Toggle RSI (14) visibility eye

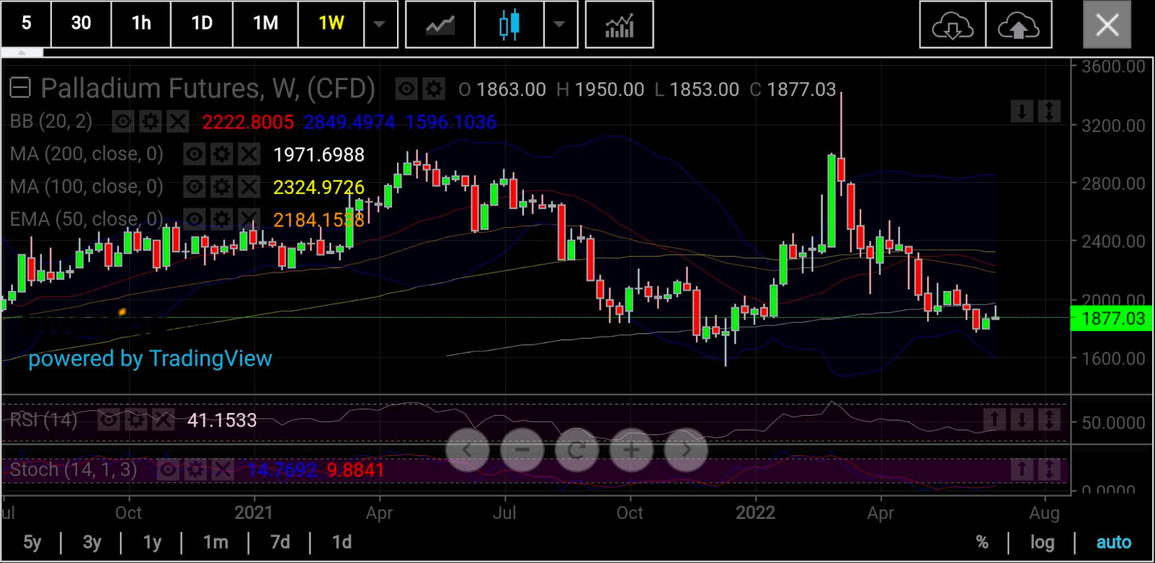pyautogui.click(x=109, y=419)
